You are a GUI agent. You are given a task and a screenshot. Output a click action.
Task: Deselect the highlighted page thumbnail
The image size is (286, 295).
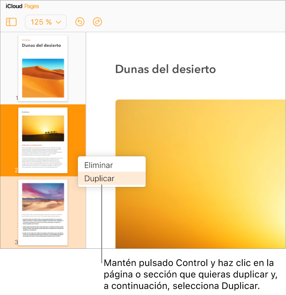tap(43, 140)
